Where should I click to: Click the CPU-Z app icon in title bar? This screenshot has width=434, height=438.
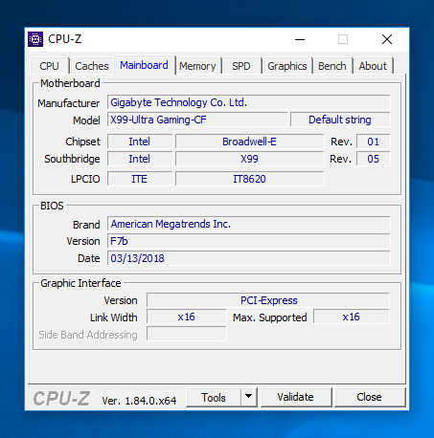coord(35,39)
